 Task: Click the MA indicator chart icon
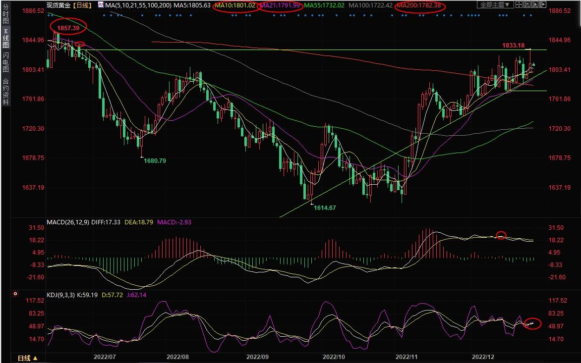100,5
